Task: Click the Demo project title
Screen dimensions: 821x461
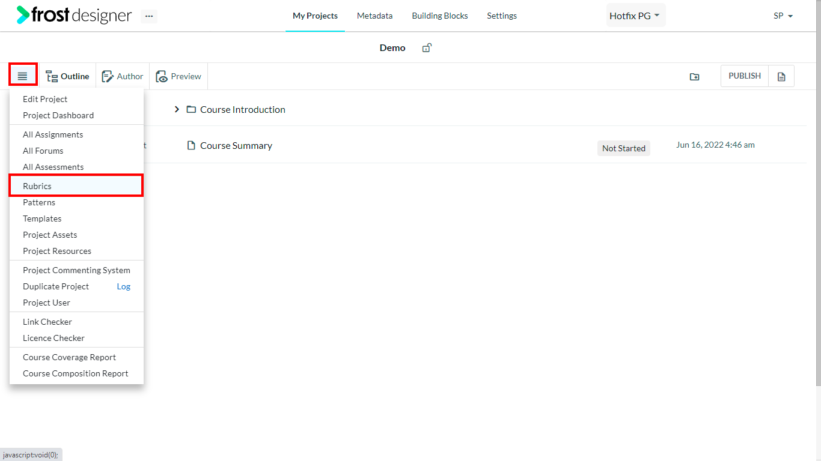Action: 392,47
